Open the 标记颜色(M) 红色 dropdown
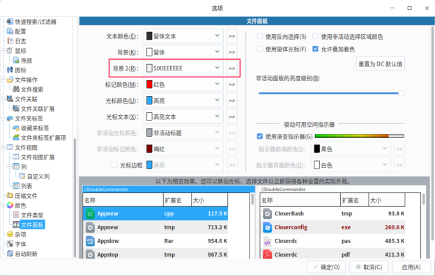This screenshot has width=435, height=276. [183, 84]
